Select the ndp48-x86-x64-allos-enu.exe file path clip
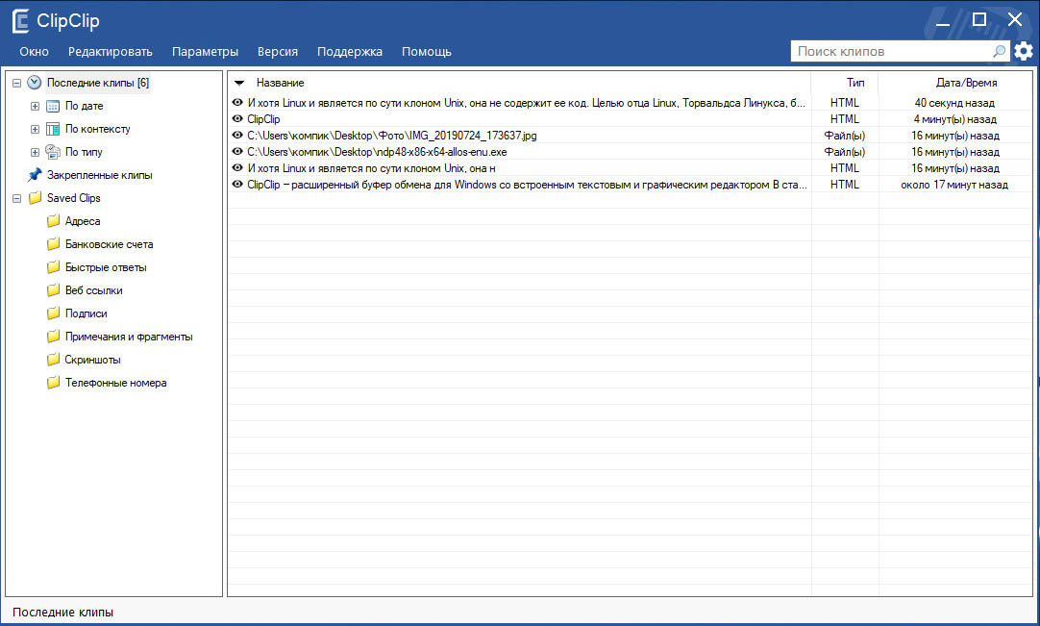This screenshot has width=1040, height=626. (x=377, y=152)
